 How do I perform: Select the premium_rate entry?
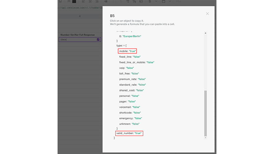134,79
